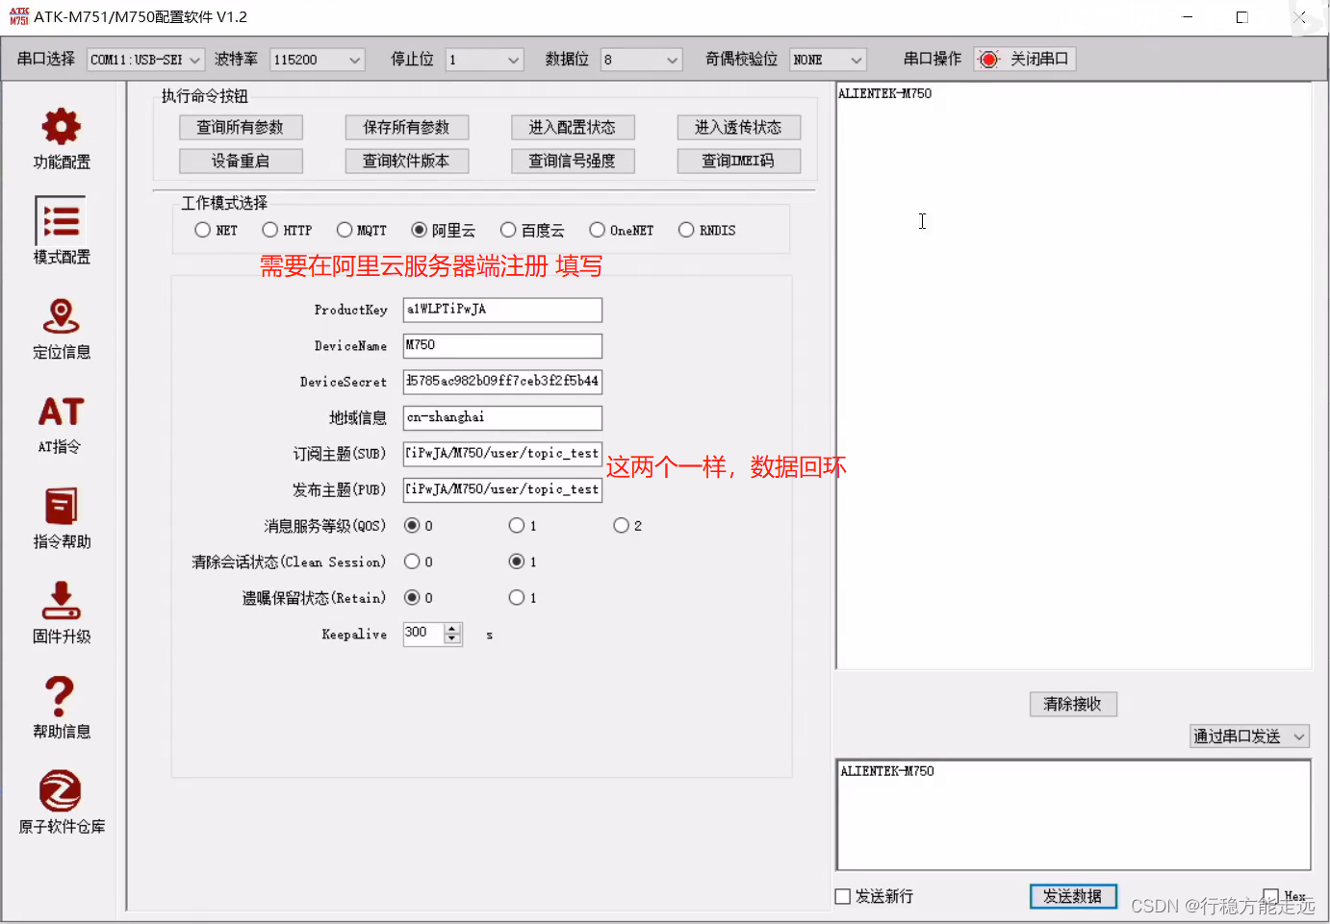The width and height of the screenshot is (1330, 924).
Task: Set QOS level to 1
Action: [x=517, y=525]
